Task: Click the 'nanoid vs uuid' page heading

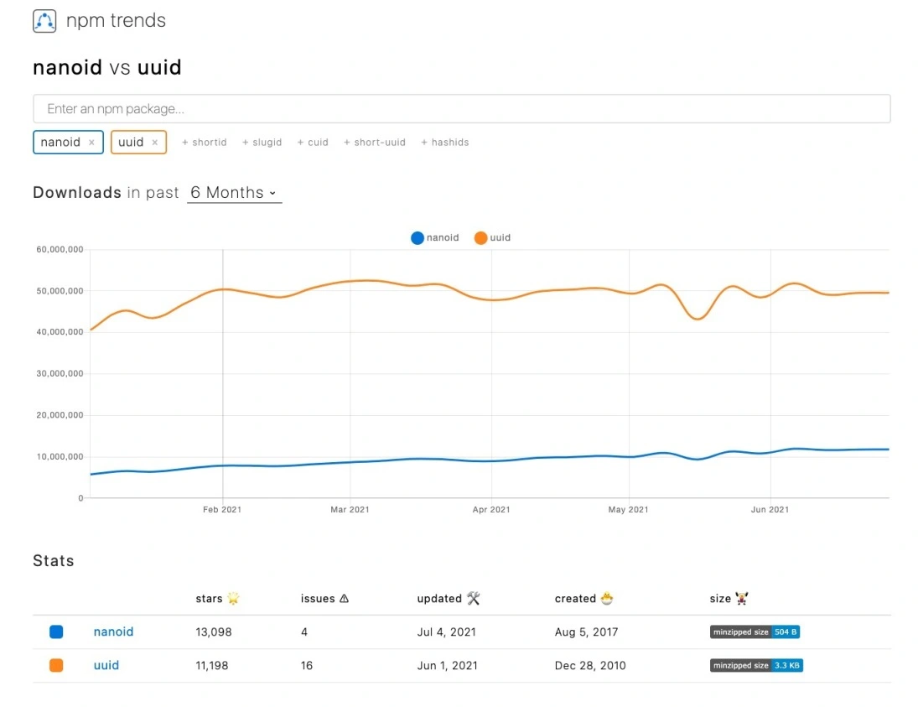Action: (x=107, y=67)
